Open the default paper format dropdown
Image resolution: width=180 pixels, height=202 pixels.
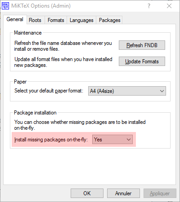(127, 91)
